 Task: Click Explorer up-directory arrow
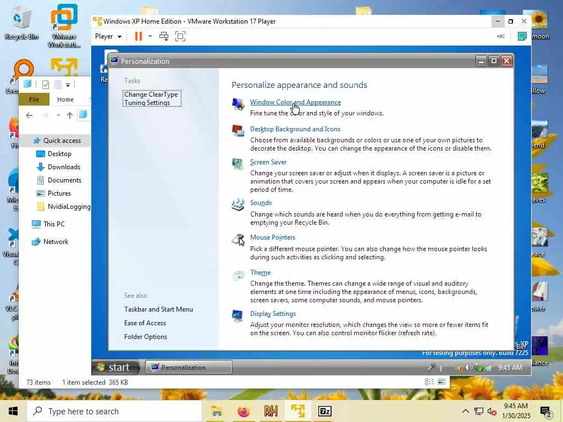click(x=70, y=115)
